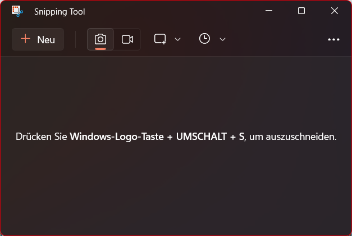
Task: Switch to video recording mode
Action: pos(127,39)
